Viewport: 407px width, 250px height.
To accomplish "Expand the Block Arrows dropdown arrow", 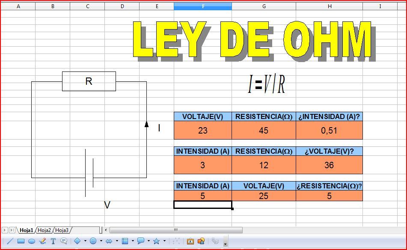I will click(117, 241).
